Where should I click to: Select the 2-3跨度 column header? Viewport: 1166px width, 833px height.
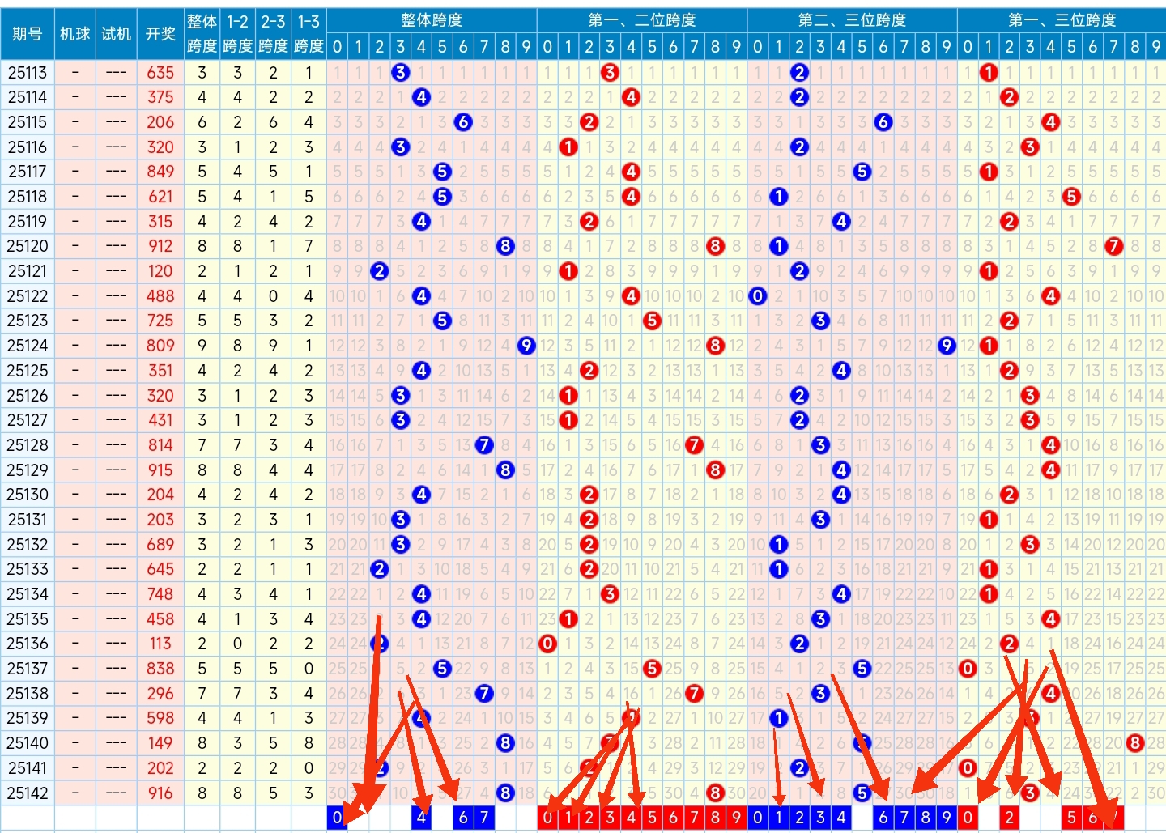(x=273, y=34)
